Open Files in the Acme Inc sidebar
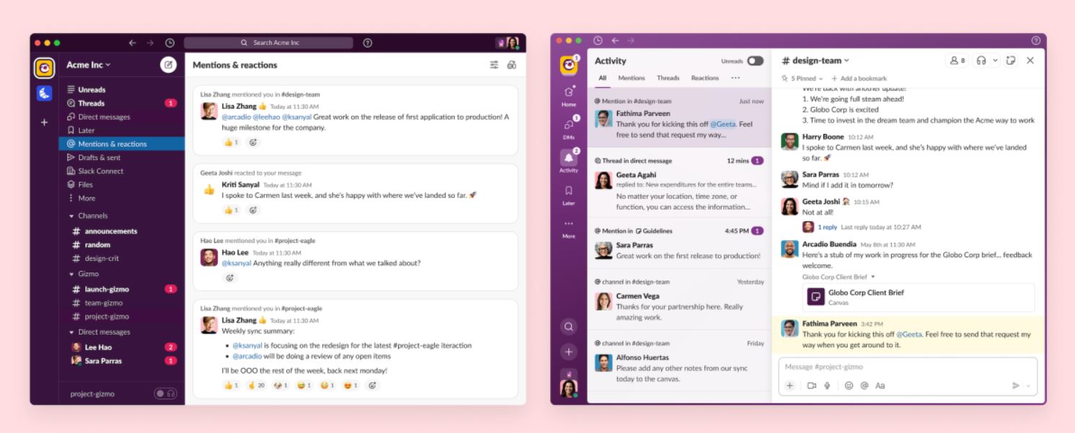 click(x=121, y=184)
